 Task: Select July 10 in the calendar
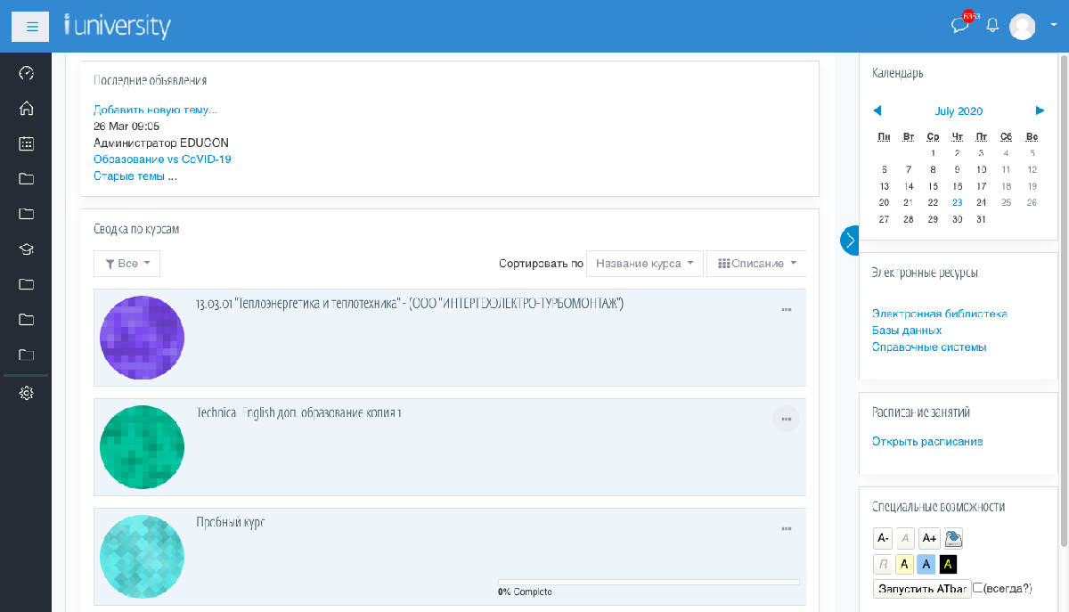click(x=981, y=169)
